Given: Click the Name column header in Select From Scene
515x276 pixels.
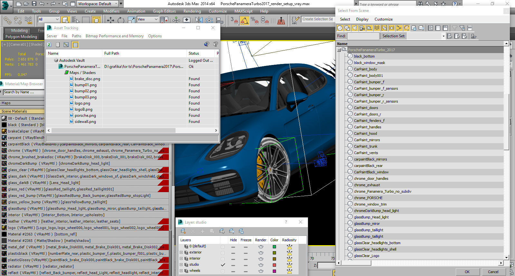Looking at the screenshot, I should pyautogui.click(x=420, y=44).
